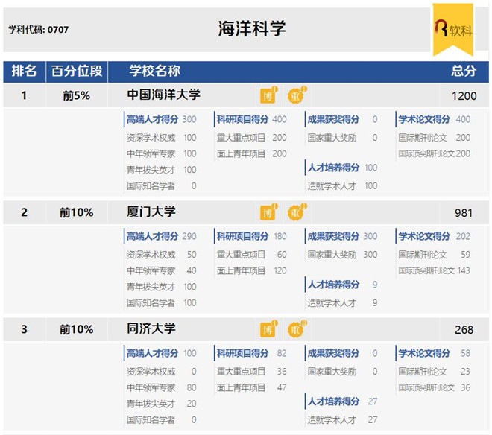The height and width of the screenshot is (435, 492).
Task: Click the 博 badge icon for 厦门大学
Action: click(x=268, y=212)
